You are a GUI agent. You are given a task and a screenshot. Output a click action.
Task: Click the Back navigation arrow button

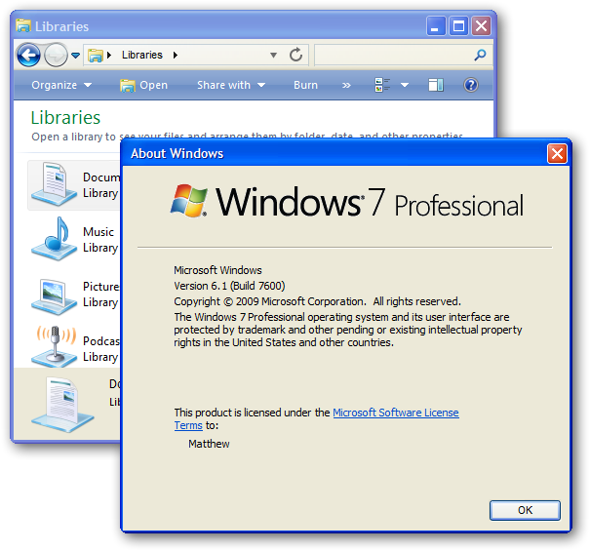[x=27, y=55]
